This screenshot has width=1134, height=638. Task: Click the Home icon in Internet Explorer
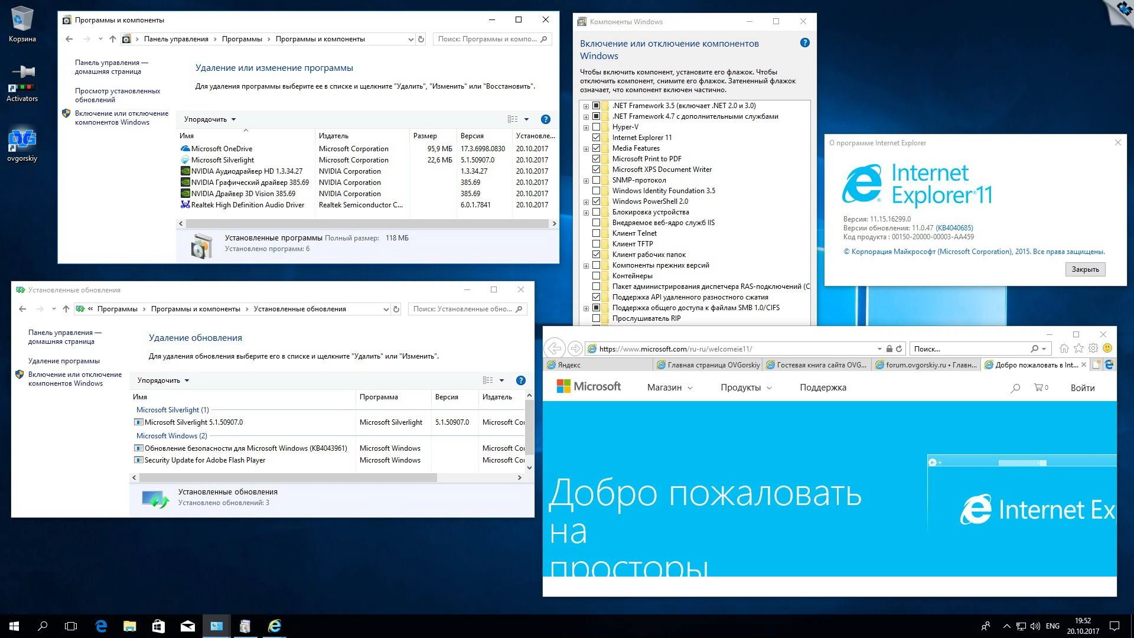pyautogui.click(x=1065, y=349)
